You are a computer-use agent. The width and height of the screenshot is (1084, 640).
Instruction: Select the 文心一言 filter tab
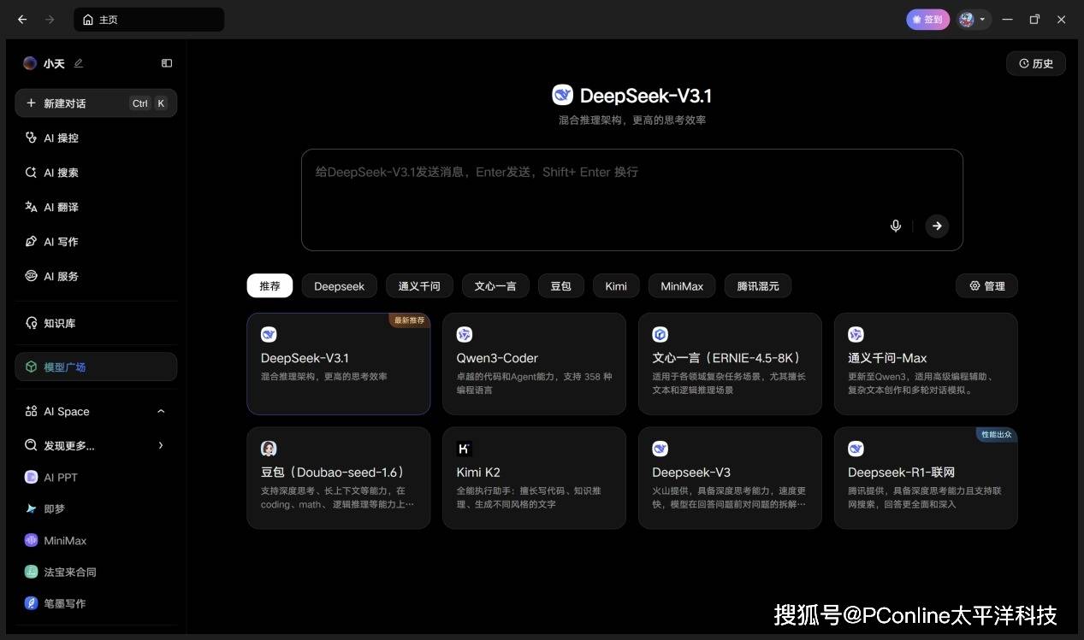[x=495, y=286]
